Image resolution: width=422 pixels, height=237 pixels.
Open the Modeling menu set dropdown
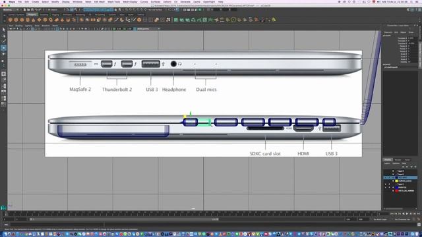coord(11,10)
